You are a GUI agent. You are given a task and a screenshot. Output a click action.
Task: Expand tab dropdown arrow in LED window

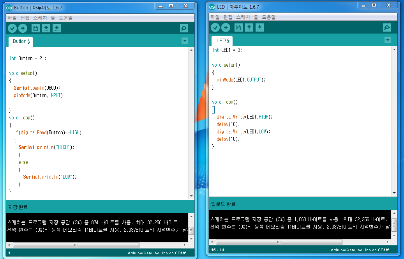click(388, 40)
